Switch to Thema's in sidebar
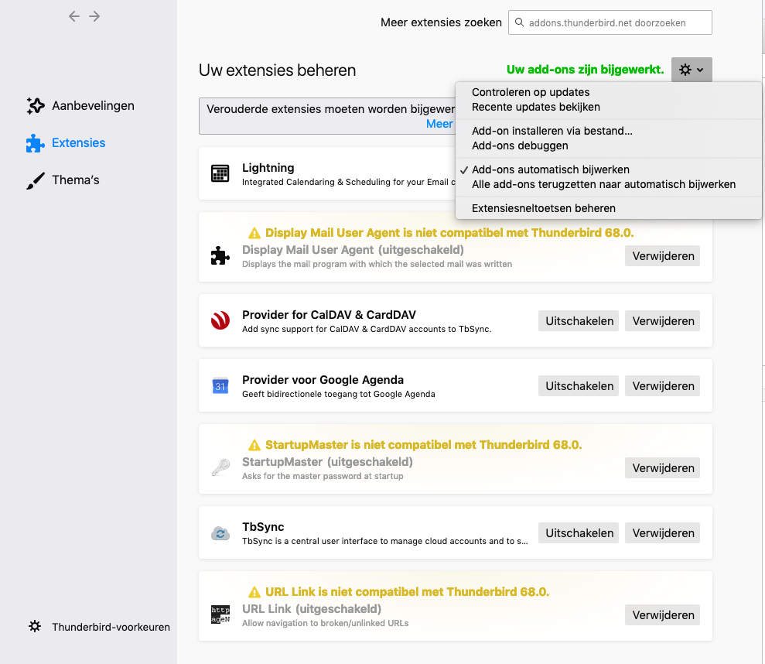 (75, 180)
